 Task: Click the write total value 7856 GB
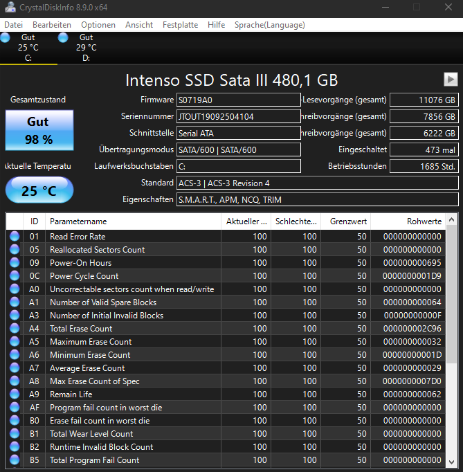424,116
